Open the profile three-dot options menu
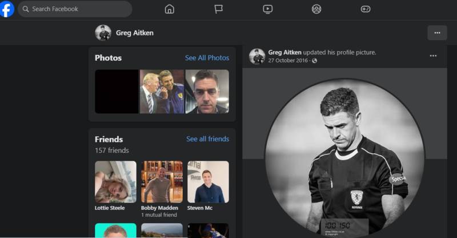The height and width of the screenshot is (238, 457). click(x=437, y=33)
